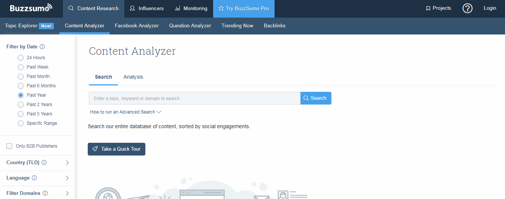Click info icon beside Filter Domains
Screen dimensions: 505x199
pyautogui.click(x=45, y=193)
